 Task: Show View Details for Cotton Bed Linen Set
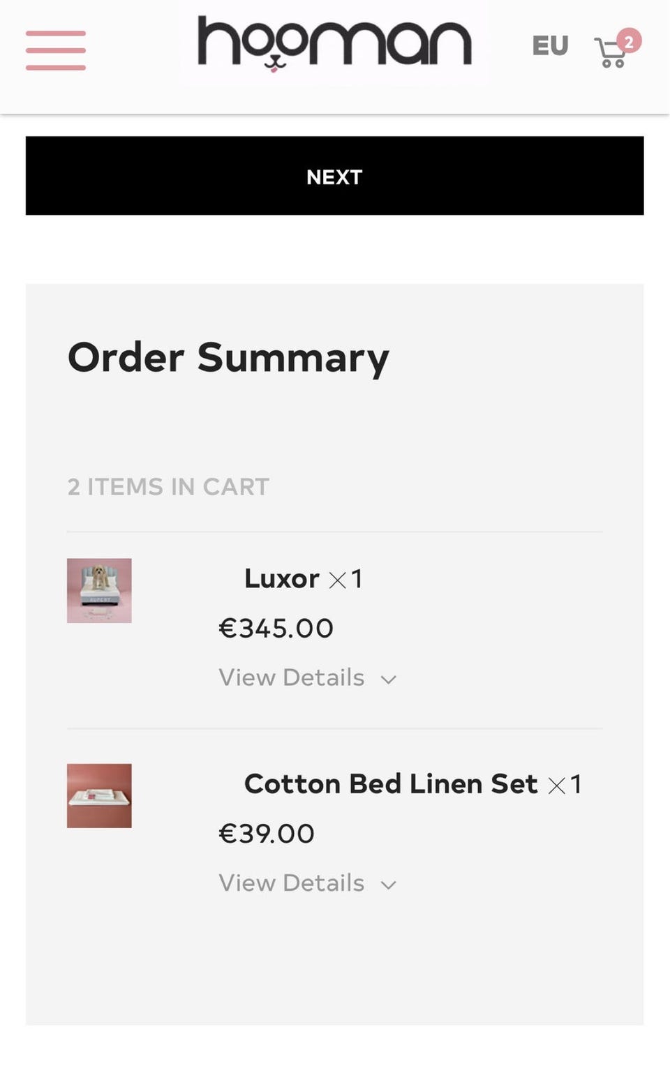(292, 883)
